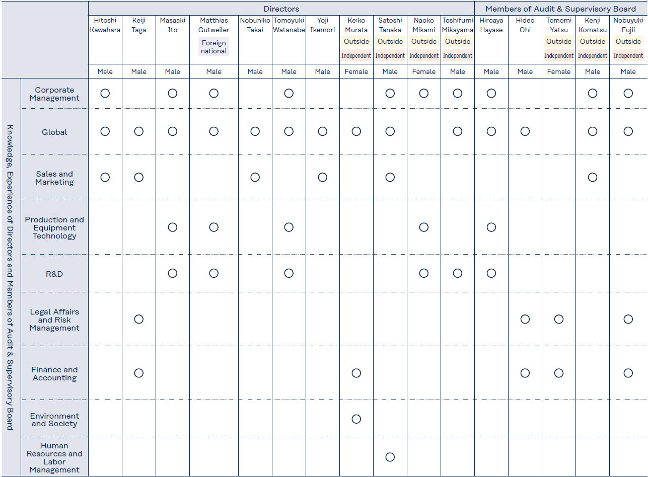Click the vertical Knowledge, Experience sidebar title

pos(11,277)
